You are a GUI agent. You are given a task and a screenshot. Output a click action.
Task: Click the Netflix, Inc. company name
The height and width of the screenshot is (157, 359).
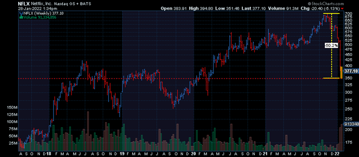[x=41, y=4]
